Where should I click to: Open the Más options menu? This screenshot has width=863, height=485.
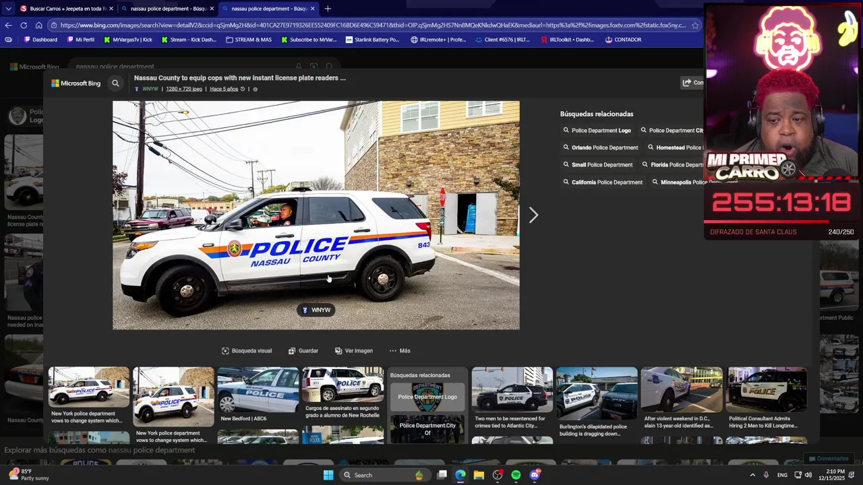[400, 351]
